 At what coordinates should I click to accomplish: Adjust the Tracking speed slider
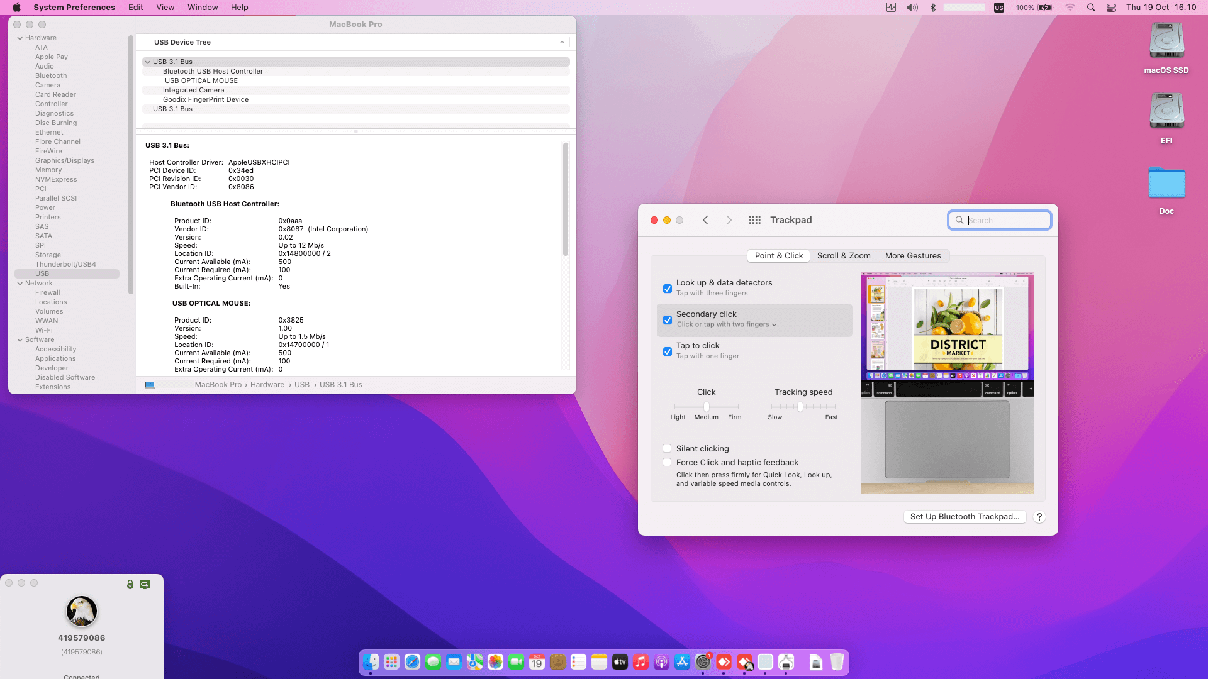(x=800, y=407)
